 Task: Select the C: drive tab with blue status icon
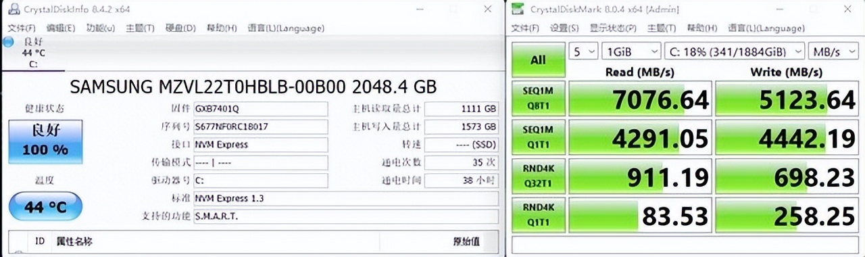tap(32, 53)
